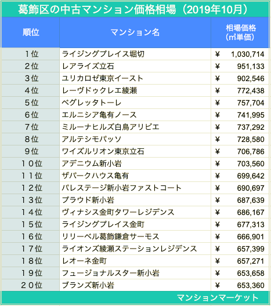Click the 10位 rank cell
Viewport: 271px width, 306px height.
(31, 163)
